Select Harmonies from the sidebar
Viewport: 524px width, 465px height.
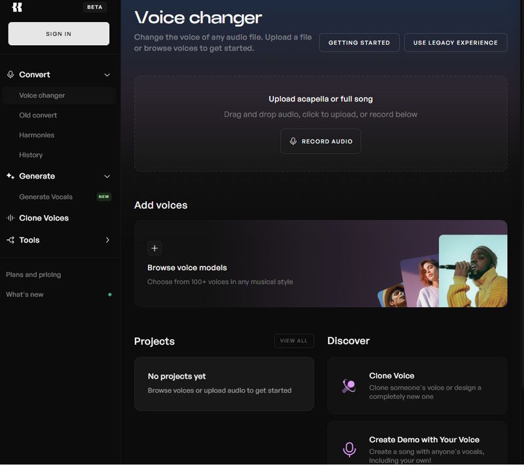coord(37,135)
